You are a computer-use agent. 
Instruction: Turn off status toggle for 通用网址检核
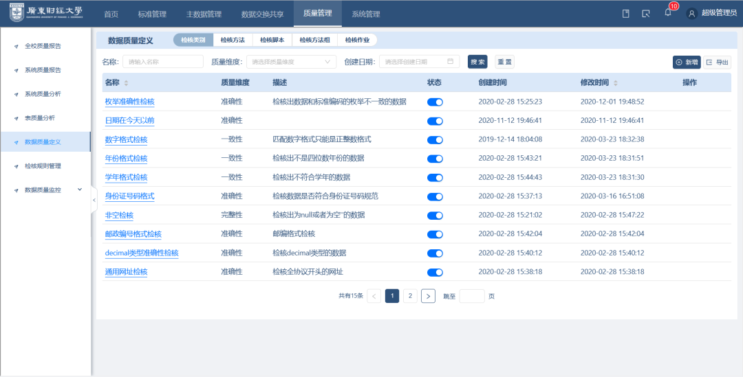tap(435, 273)
